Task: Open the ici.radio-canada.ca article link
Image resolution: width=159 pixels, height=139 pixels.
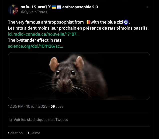Action: click(44, 34)
